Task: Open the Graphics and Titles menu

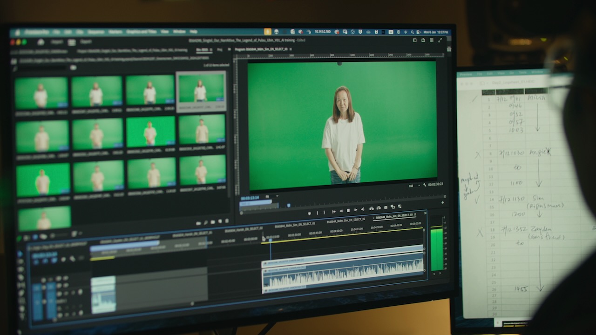Action: pos(142,32)
